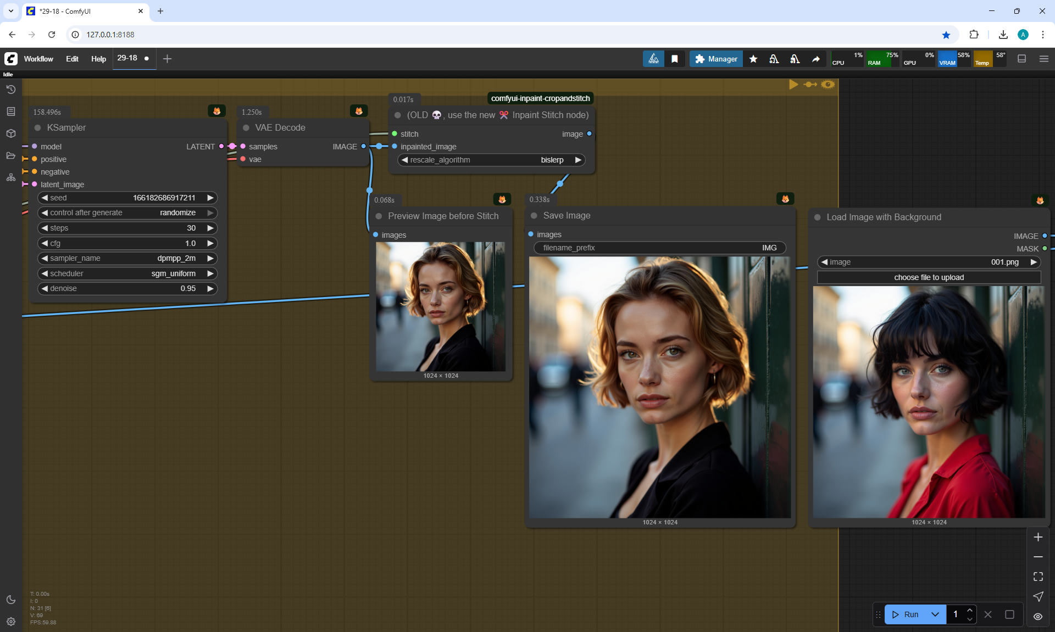Collapse the KSampler node via its dot

click(x=38, y=127)
